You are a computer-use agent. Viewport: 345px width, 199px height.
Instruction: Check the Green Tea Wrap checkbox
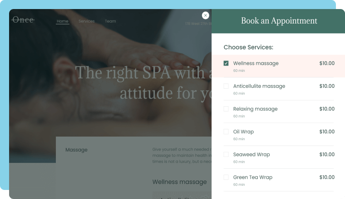(226, 177)
